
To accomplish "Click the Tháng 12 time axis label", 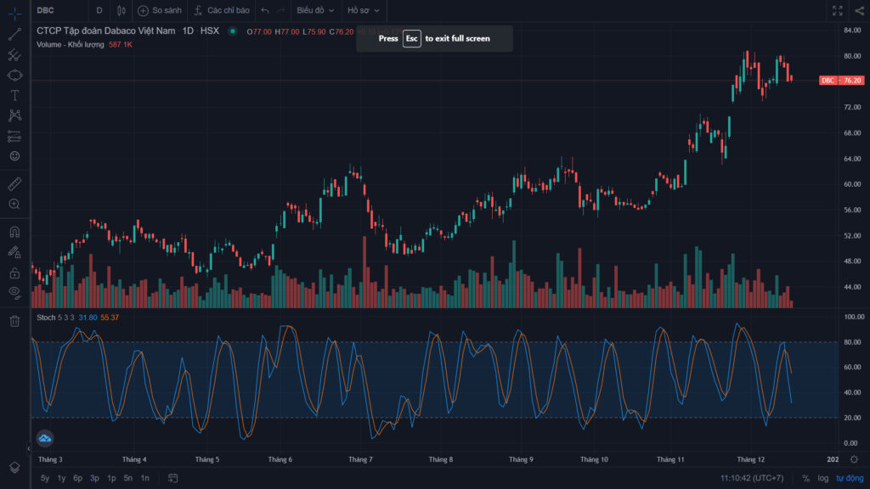I will 750,459.
